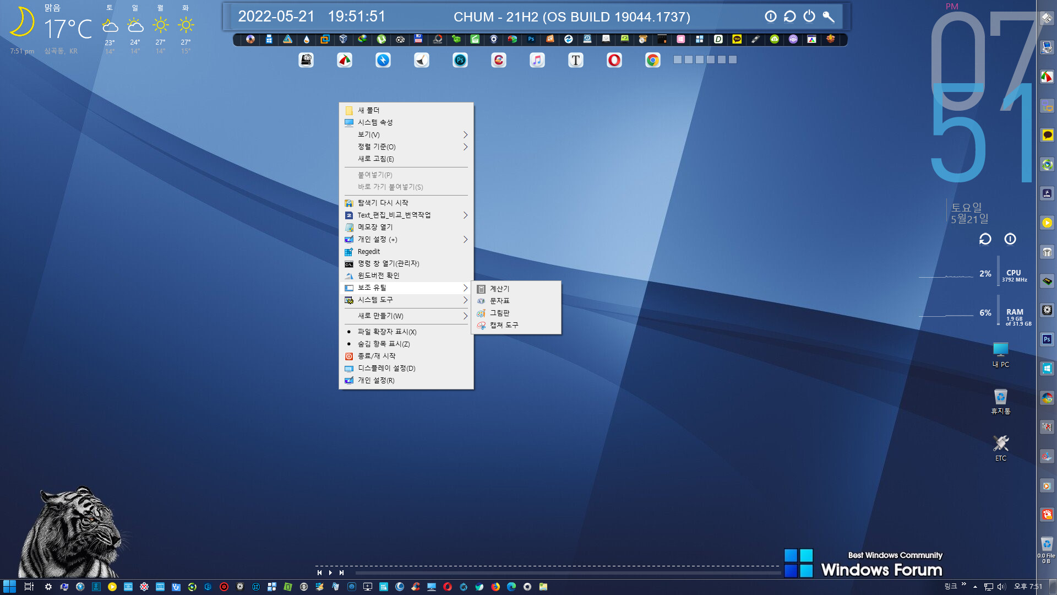
Task: Open 그림판 from the submenu
Action: pos(516,313)
